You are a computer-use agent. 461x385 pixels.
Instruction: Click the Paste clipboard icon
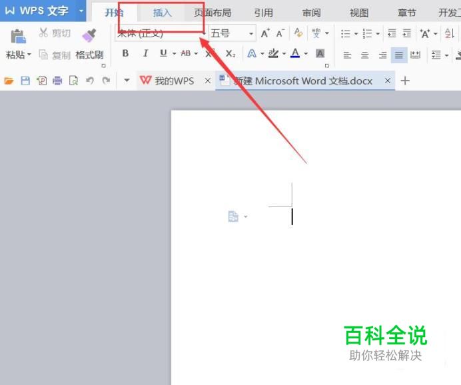18,37
